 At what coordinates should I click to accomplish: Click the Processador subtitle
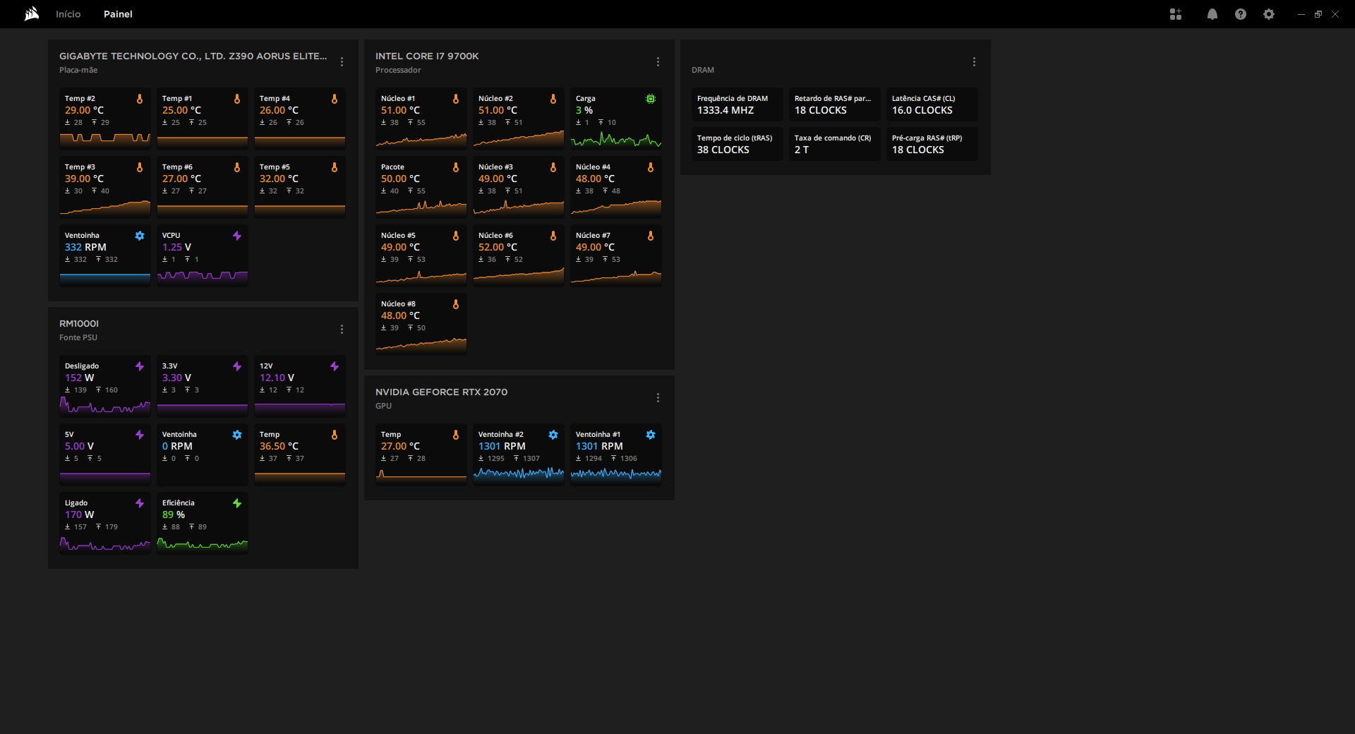click(398, 70)
